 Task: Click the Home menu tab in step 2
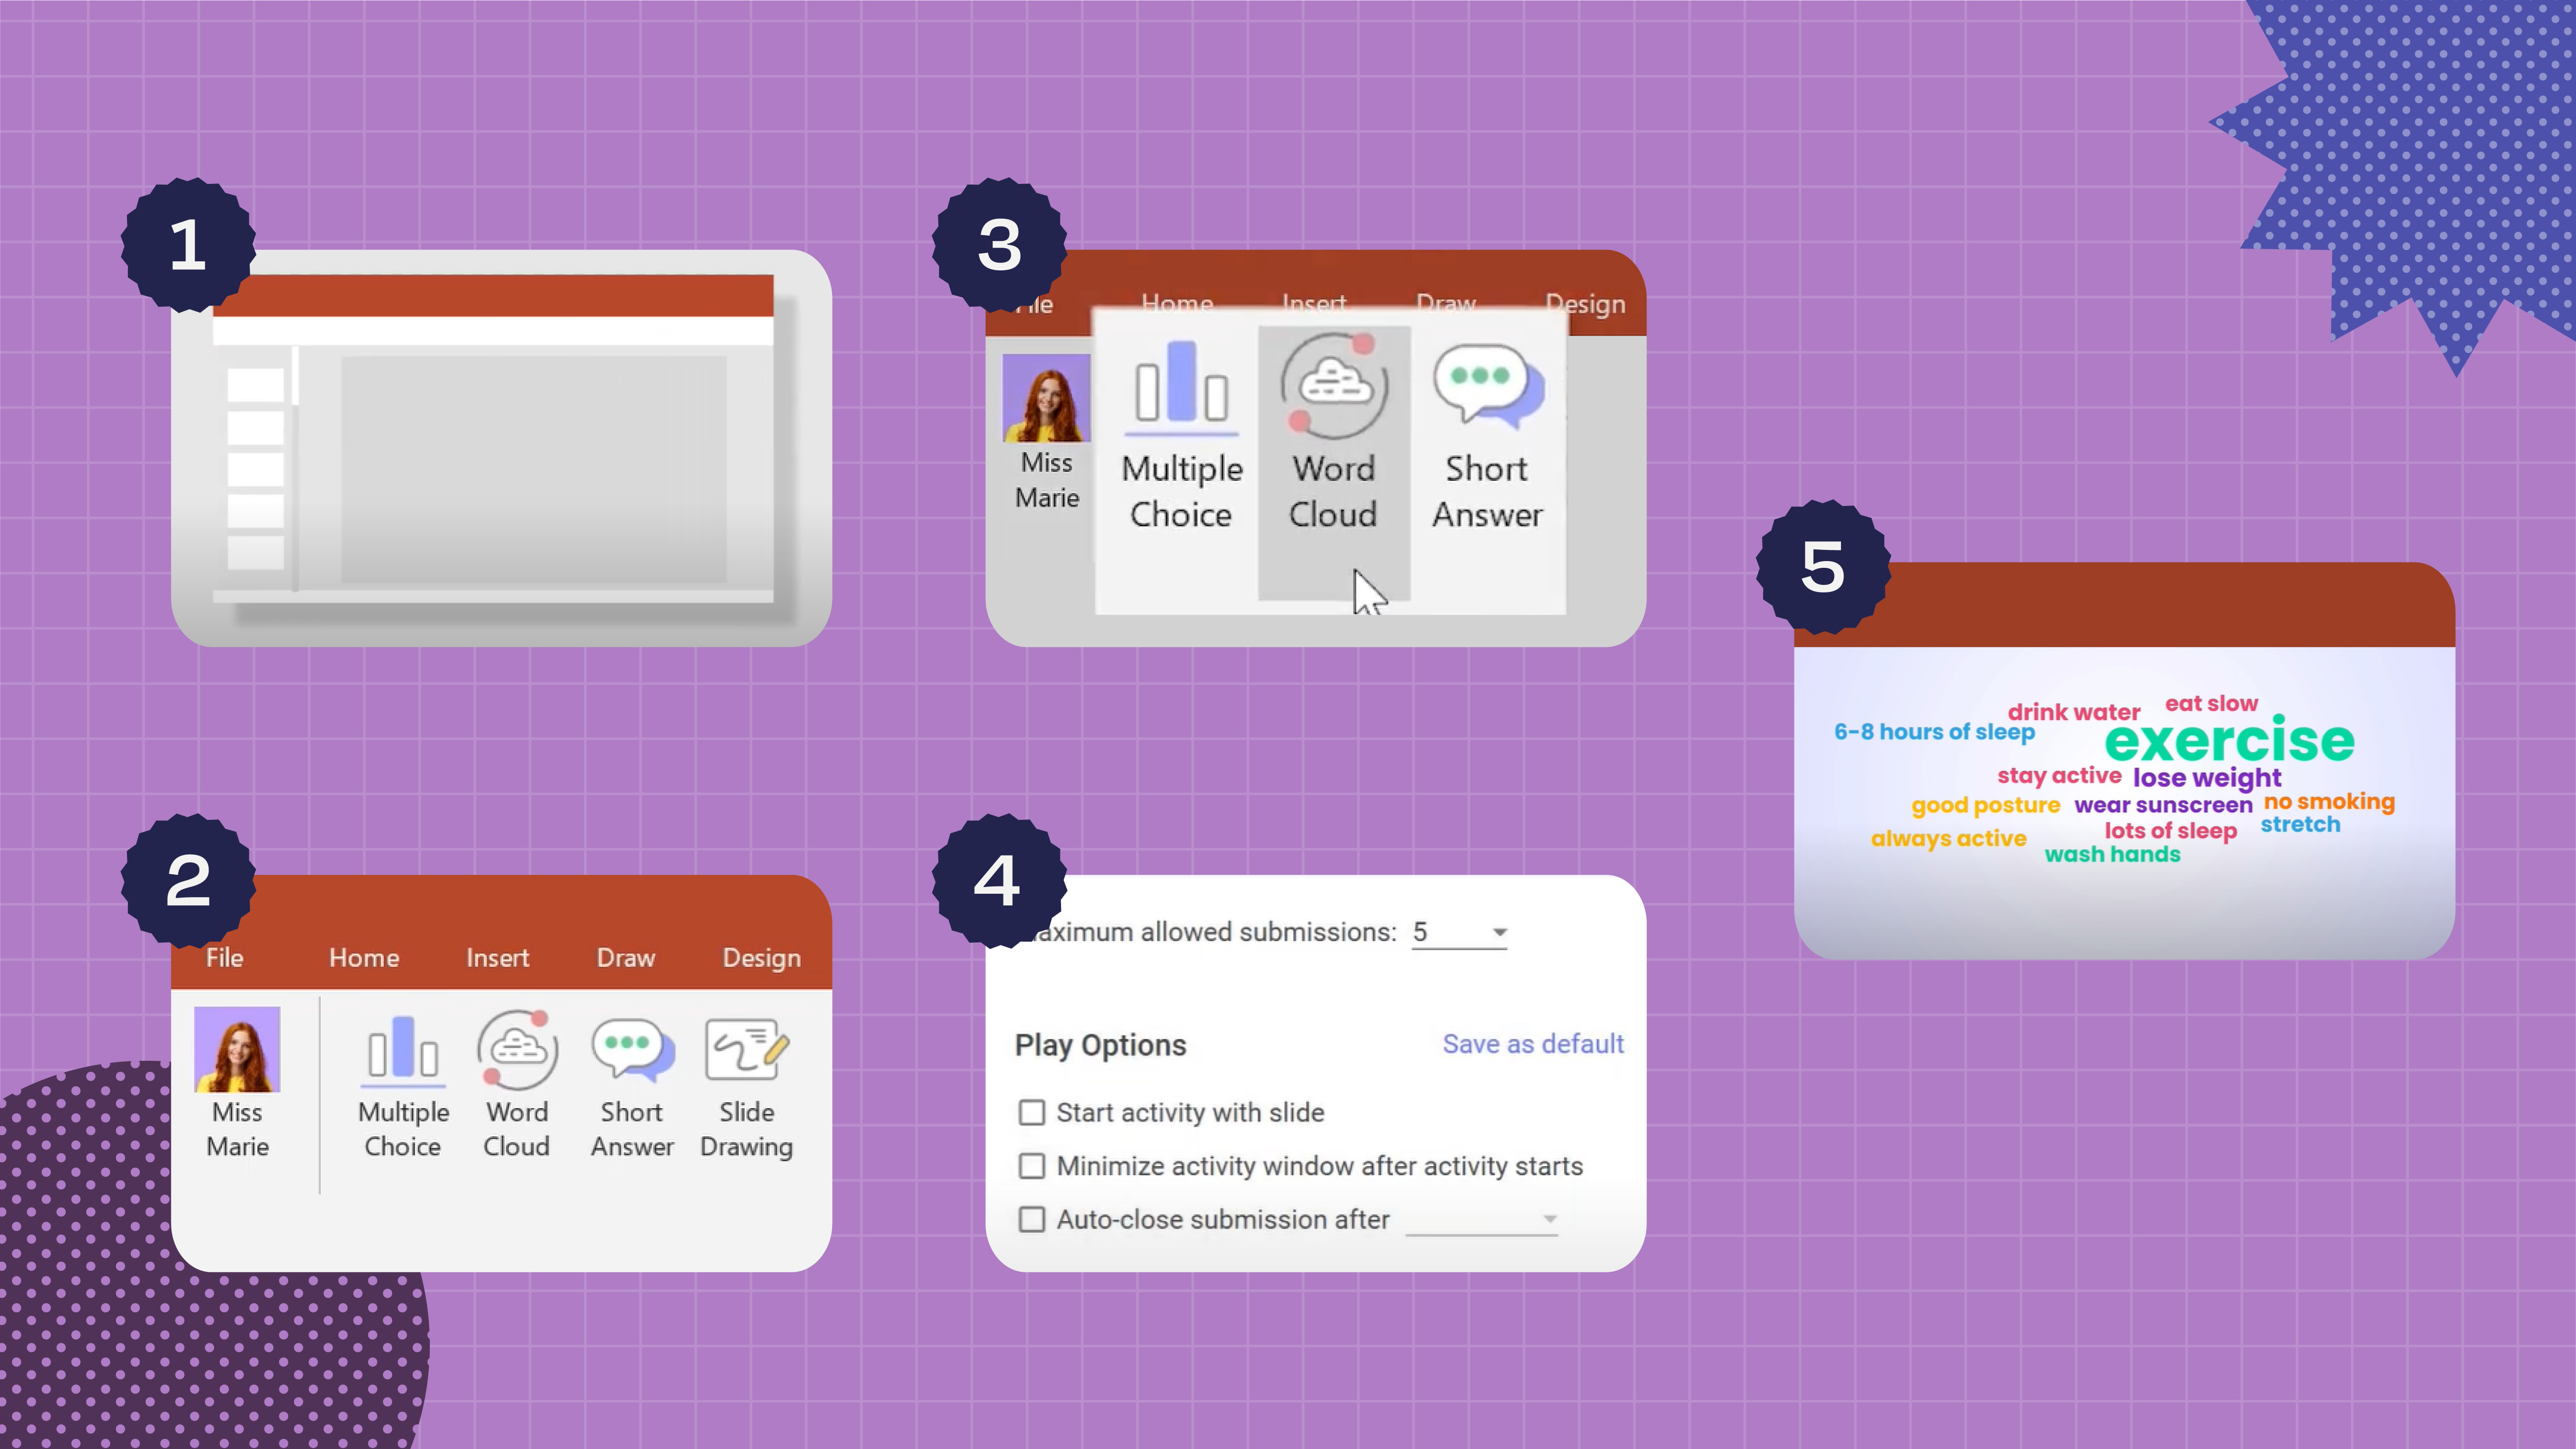(x=363, y=957)
